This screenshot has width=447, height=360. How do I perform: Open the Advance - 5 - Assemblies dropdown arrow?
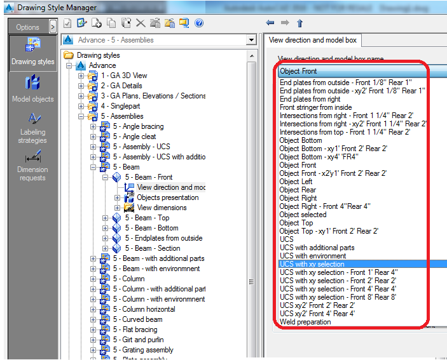pyautogui.click(x=251, y=40)
